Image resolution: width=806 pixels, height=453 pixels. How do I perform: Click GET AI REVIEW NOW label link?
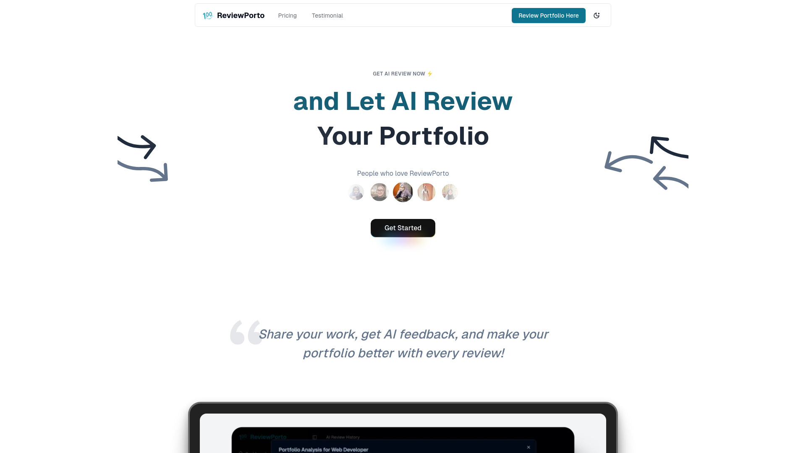pyautogui.click(x=403, y=73)
